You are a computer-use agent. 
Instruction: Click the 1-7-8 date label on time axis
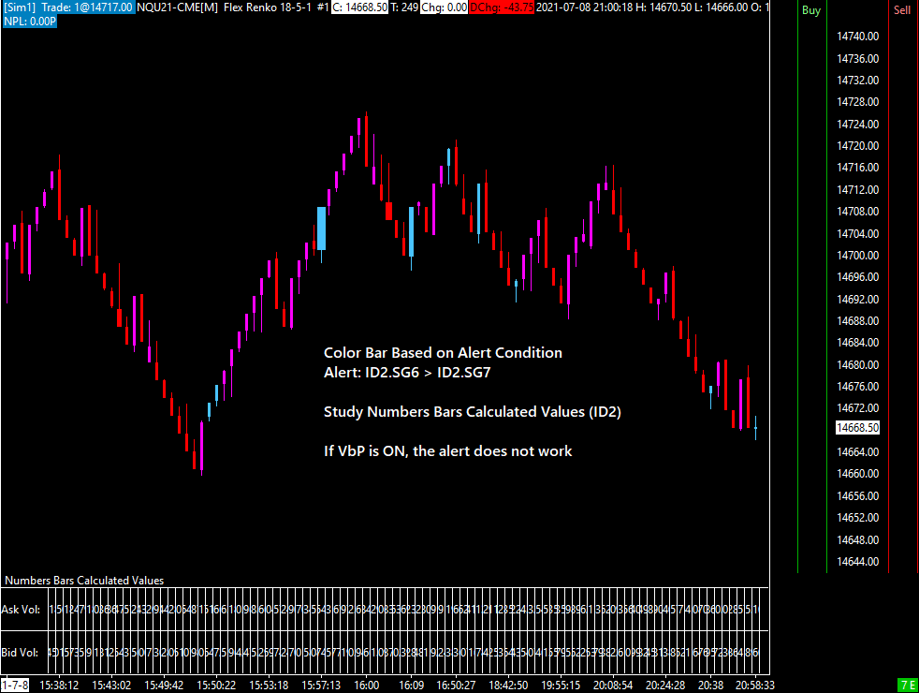(x=15, y=685)
